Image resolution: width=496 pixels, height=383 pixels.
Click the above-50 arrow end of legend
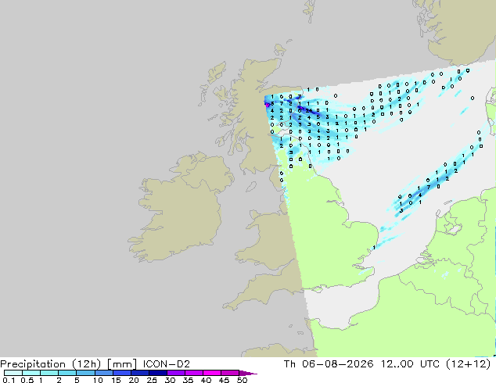click(248, 373)
